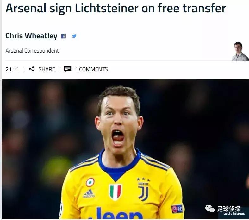Click the Getty Images credit

[234, 213]
